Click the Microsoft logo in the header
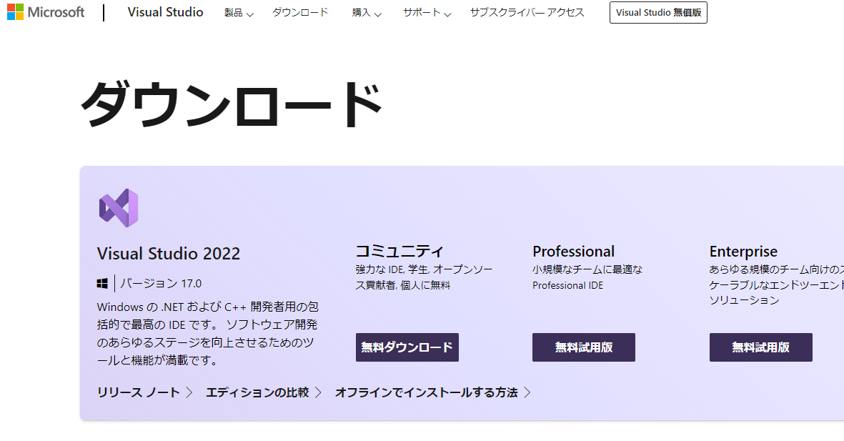Screen dimensions: 844x441 click(46, 12)
